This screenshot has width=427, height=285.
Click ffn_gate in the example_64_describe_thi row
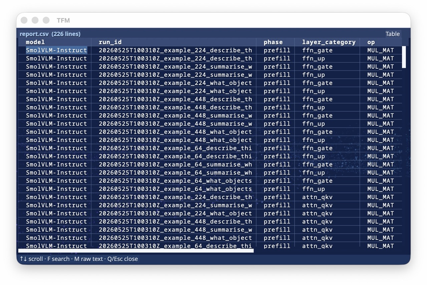pos(317,148)
